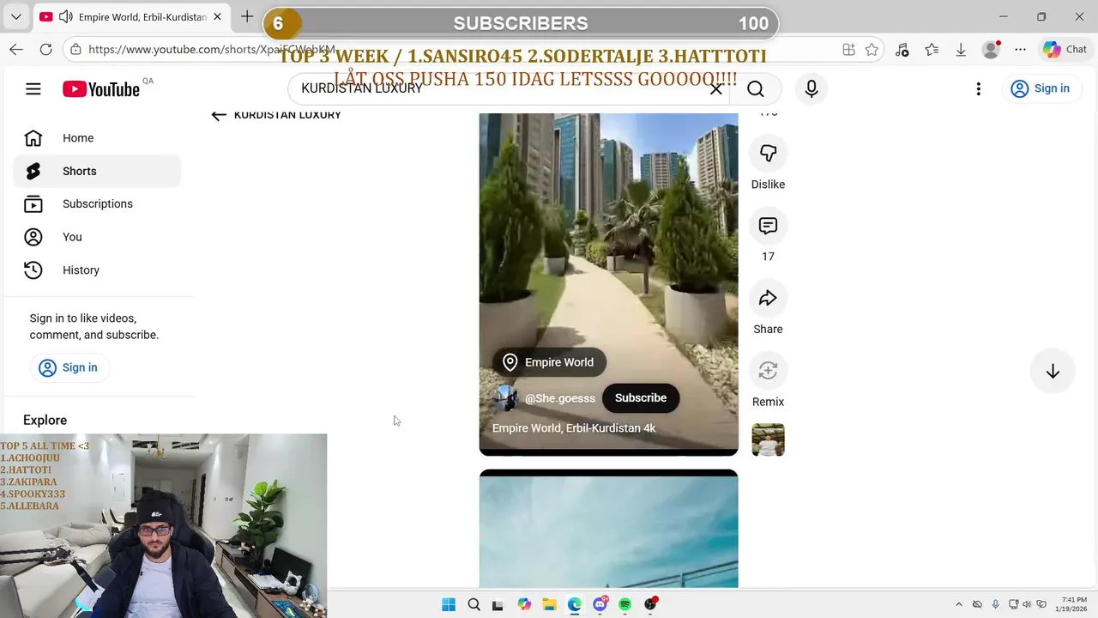Open Copilot from the taskbar

click(x=524, y=604)
